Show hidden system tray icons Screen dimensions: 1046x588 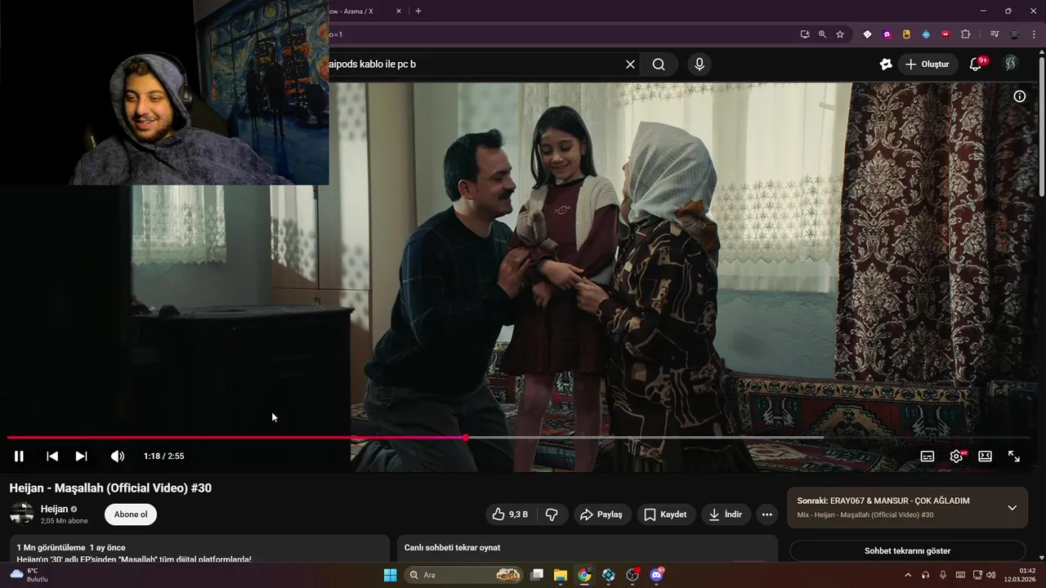pos(907,575)
